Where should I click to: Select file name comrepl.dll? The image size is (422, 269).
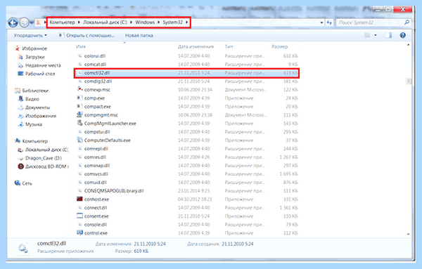tap(96, 149)
